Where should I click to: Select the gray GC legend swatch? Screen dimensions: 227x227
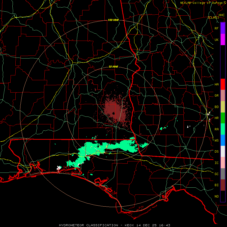[x=223, y=174]
